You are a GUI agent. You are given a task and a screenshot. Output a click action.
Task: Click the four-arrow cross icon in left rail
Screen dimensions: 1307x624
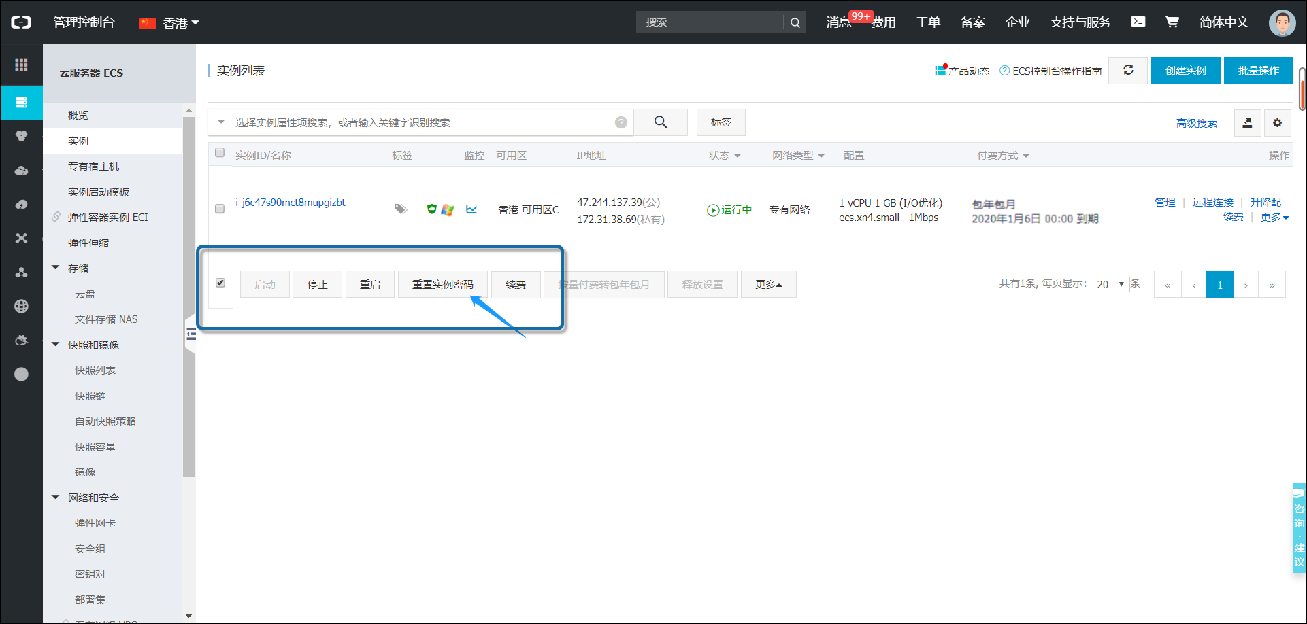(21, 238)
